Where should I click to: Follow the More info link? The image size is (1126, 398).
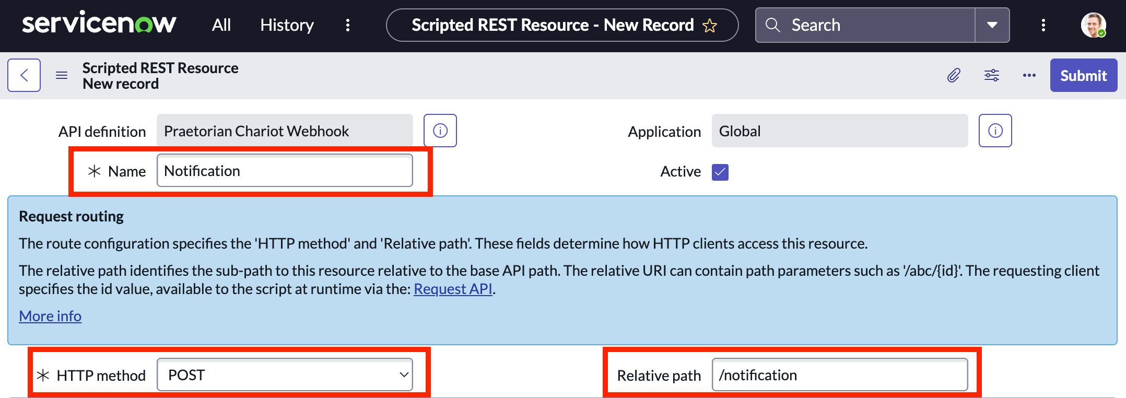point(50,316)
